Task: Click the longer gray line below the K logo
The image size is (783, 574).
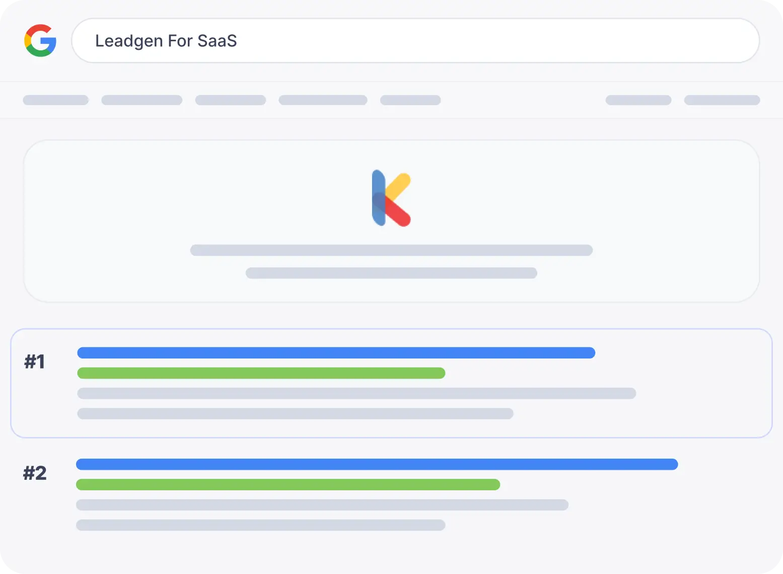Action: (391, 250)
